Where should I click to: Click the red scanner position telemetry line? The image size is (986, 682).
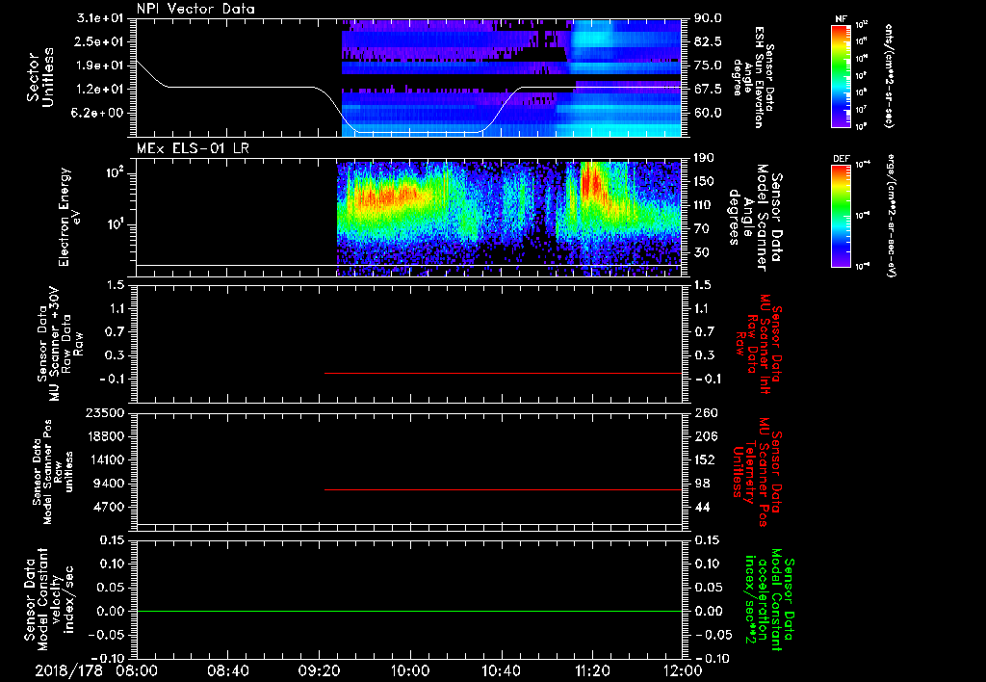pos(503,489)
